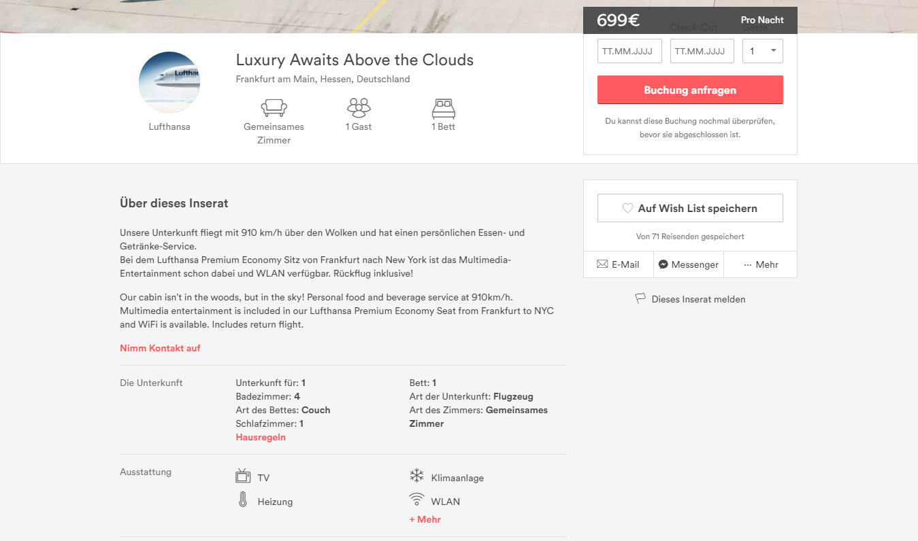Click the flag icon beside Dieses Inserat melden
This screenshot has height=541, width=918.
point(640,298)
